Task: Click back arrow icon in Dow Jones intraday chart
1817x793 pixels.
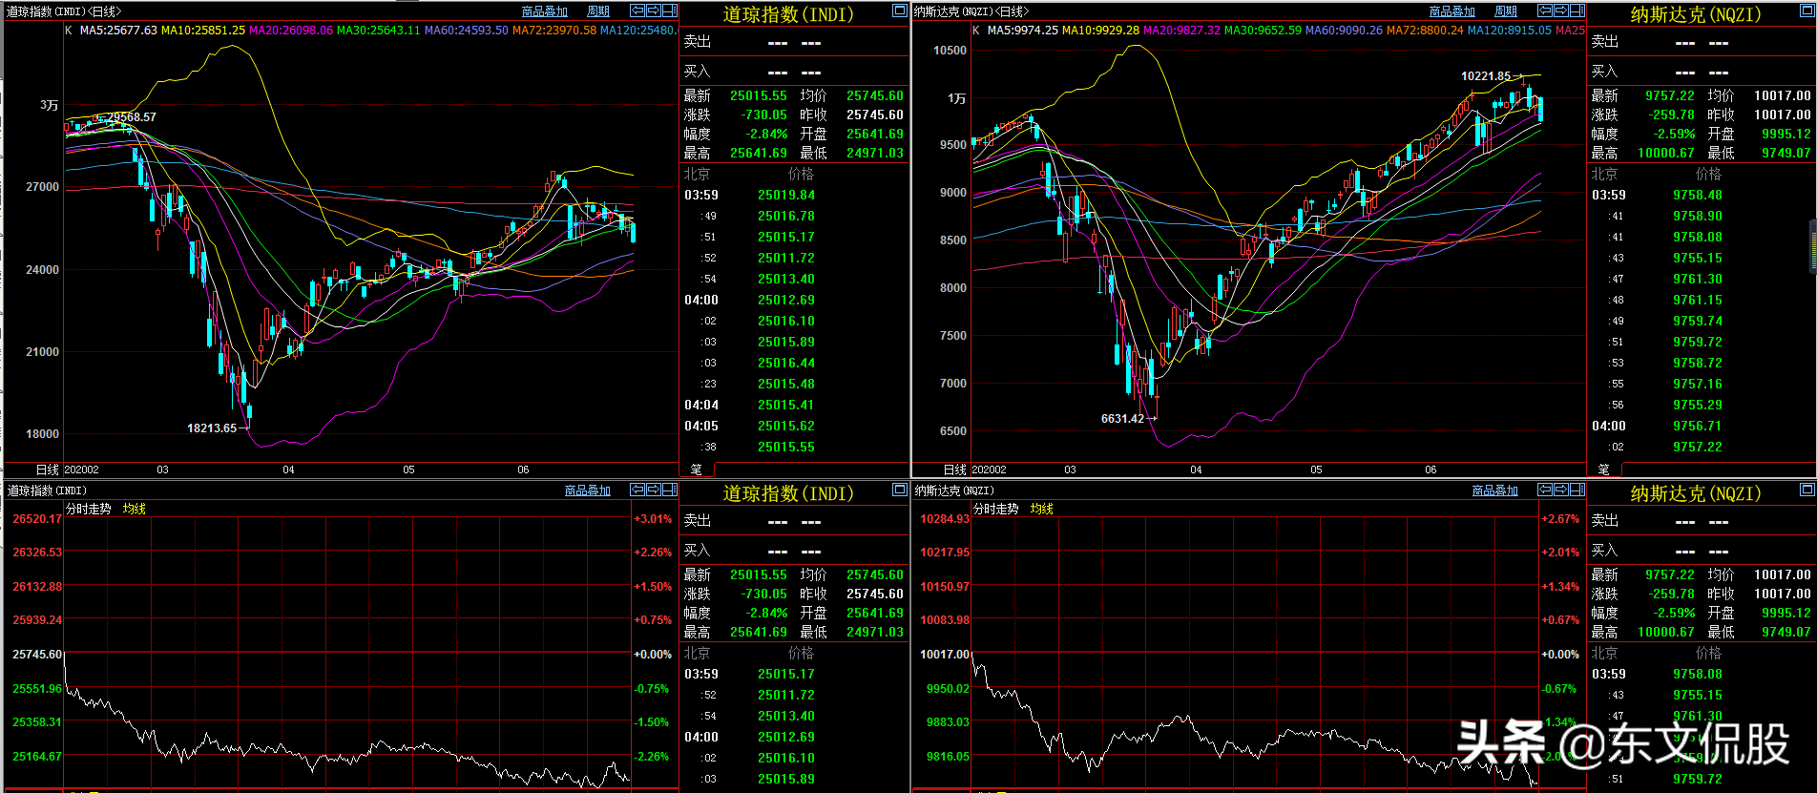Action: [637, 490]
